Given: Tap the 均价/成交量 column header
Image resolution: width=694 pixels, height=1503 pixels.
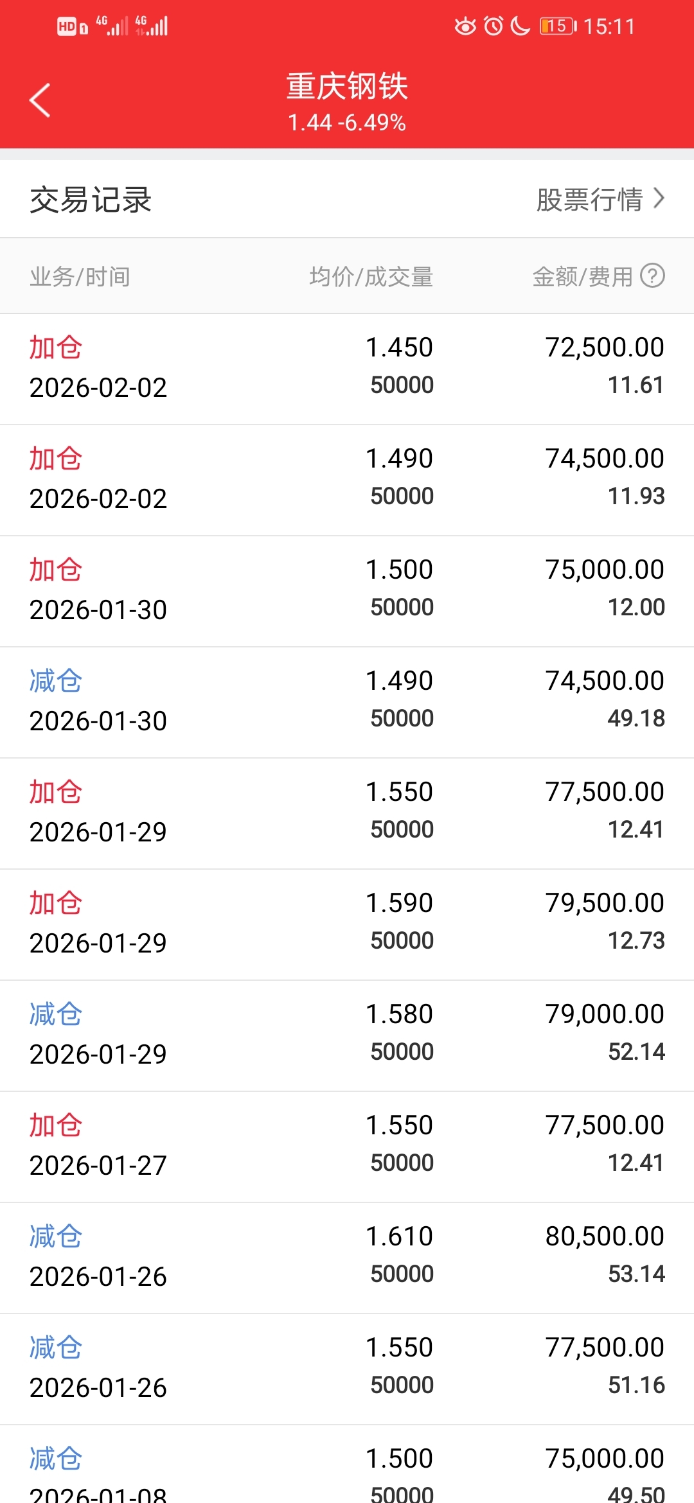Looking at the screenshot, I should point(371,277).
